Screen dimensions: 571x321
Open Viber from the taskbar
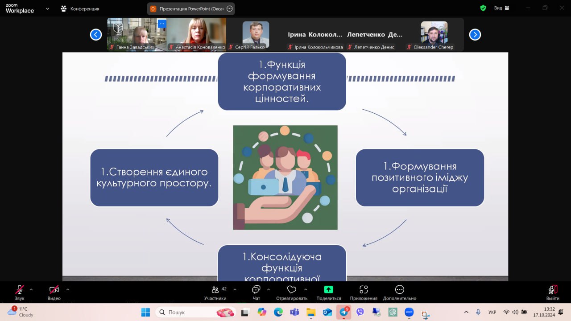pos(360,312)
